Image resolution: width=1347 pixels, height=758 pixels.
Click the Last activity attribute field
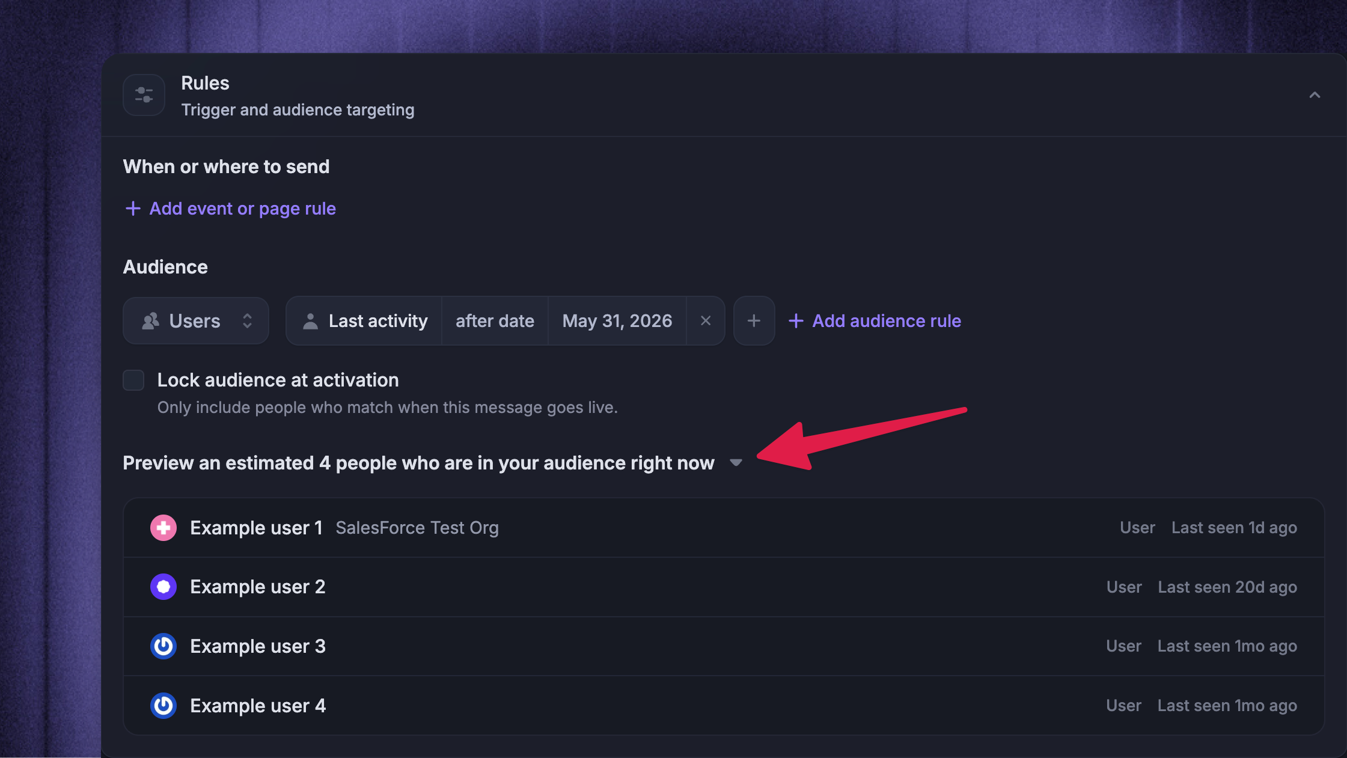tap(364, 321)
